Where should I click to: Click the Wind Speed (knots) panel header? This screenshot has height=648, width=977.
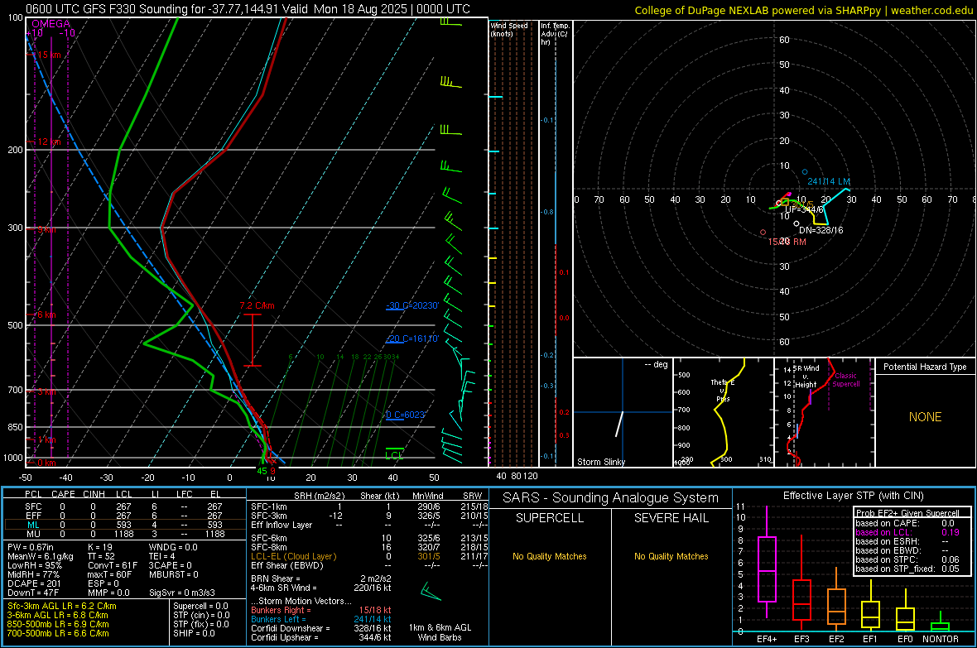[x=509, y=29]
